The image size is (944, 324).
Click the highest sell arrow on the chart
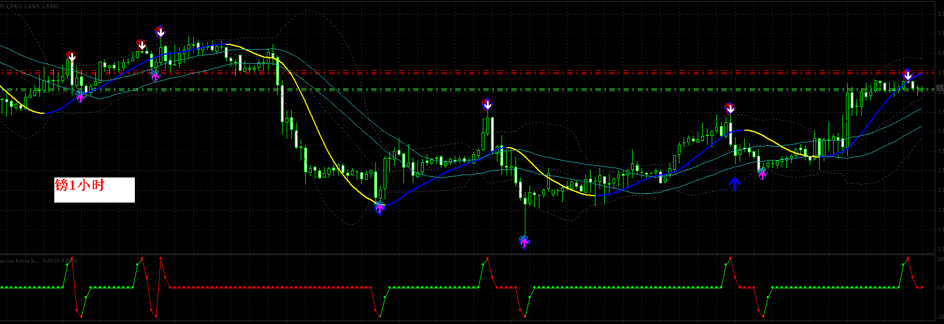160,32
